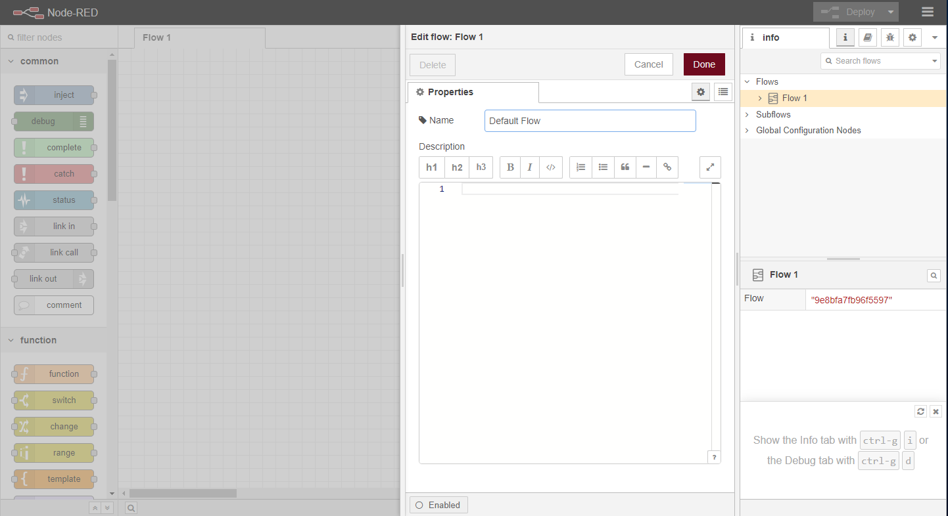The width and height of the screenshot is (948, 516).
Task: Open search flows options dropdown
Action: pyautogui.click(x=935, y=61)
